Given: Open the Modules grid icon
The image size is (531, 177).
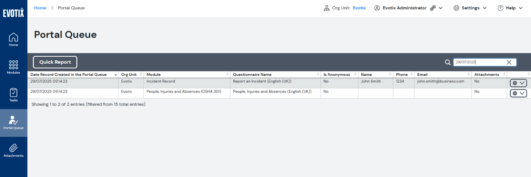Looking at the screenshot, I should coord(14,67).
